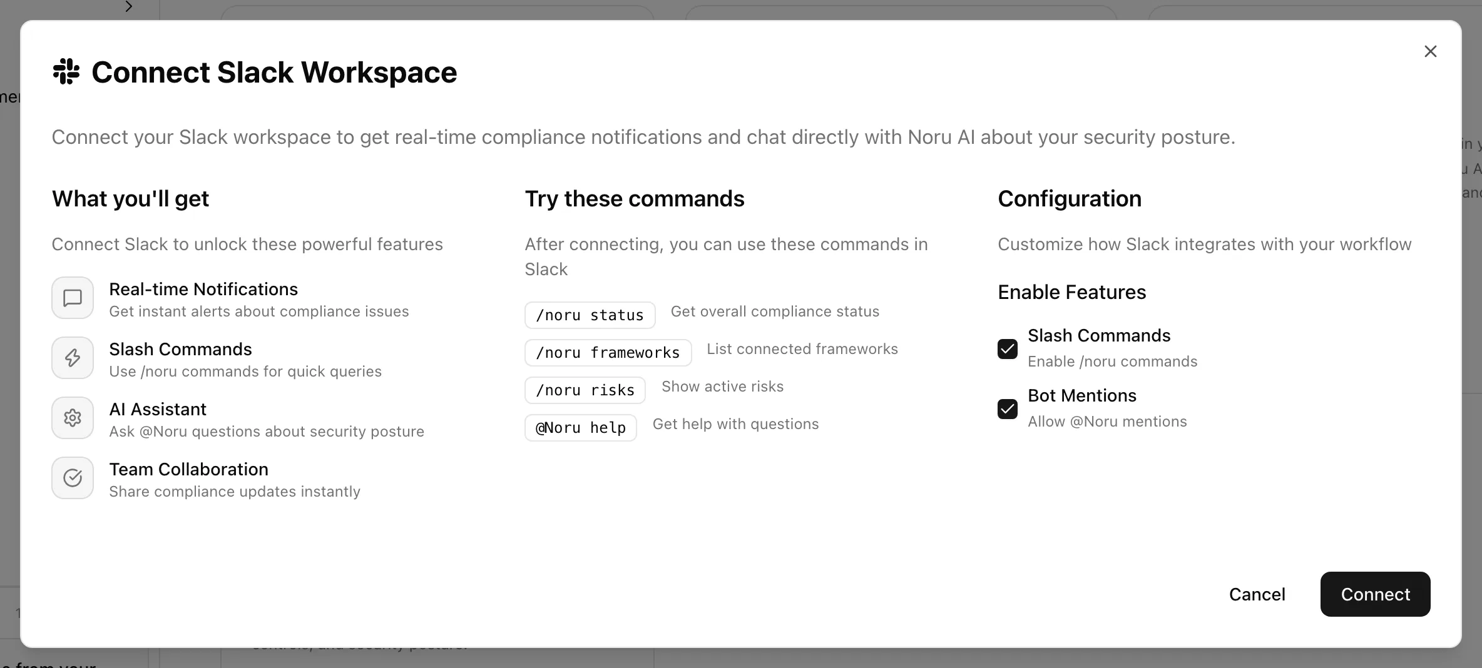Click the /noru frameworks command chip

608,353
